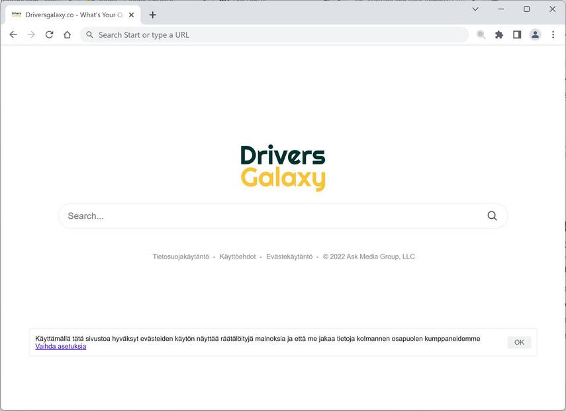Click the magnifier search submit icon
The height and width of the screenshot is (411, 566).
492,216
